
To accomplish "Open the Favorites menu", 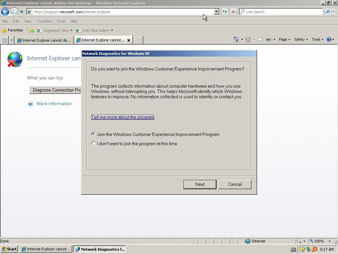I will (44, 21).
